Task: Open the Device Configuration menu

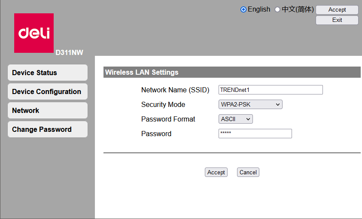Action: pyautogui.click(x=47, y=91)
